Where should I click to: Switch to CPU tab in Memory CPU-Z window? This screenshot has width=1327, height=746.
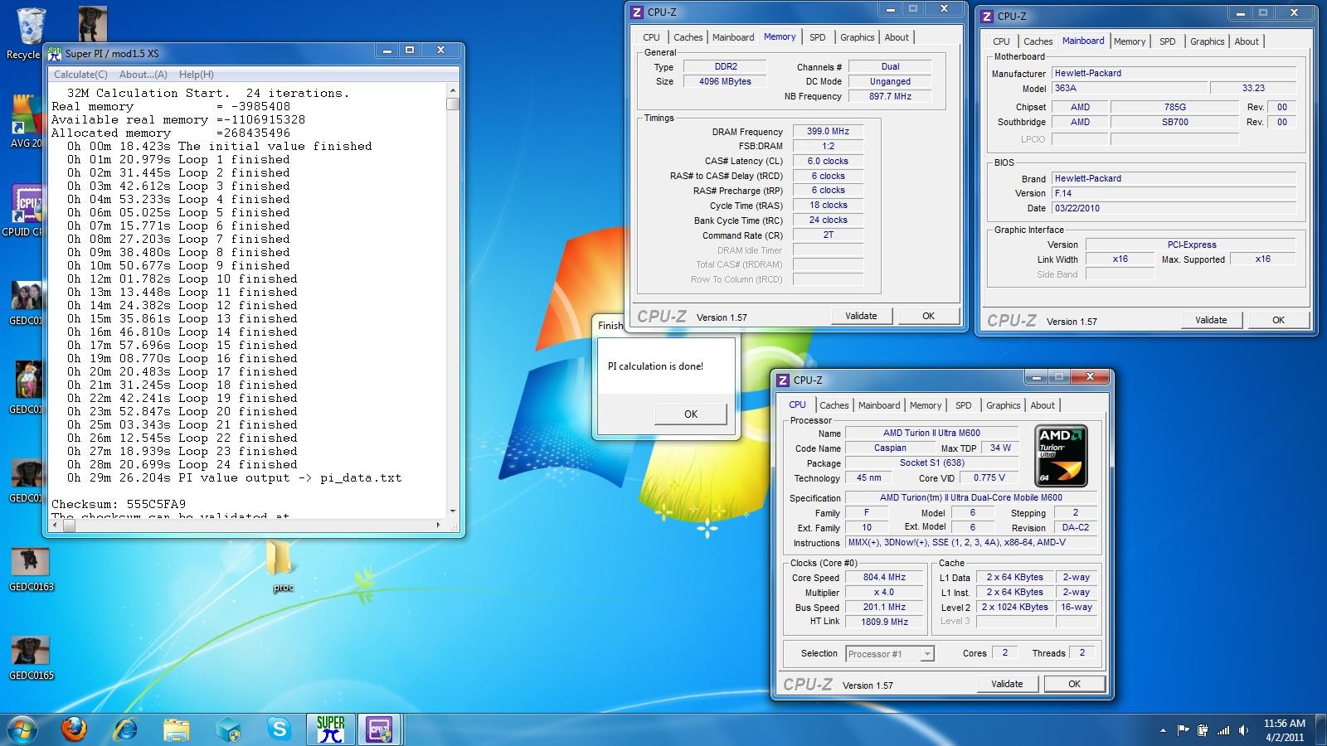(652, 37)
